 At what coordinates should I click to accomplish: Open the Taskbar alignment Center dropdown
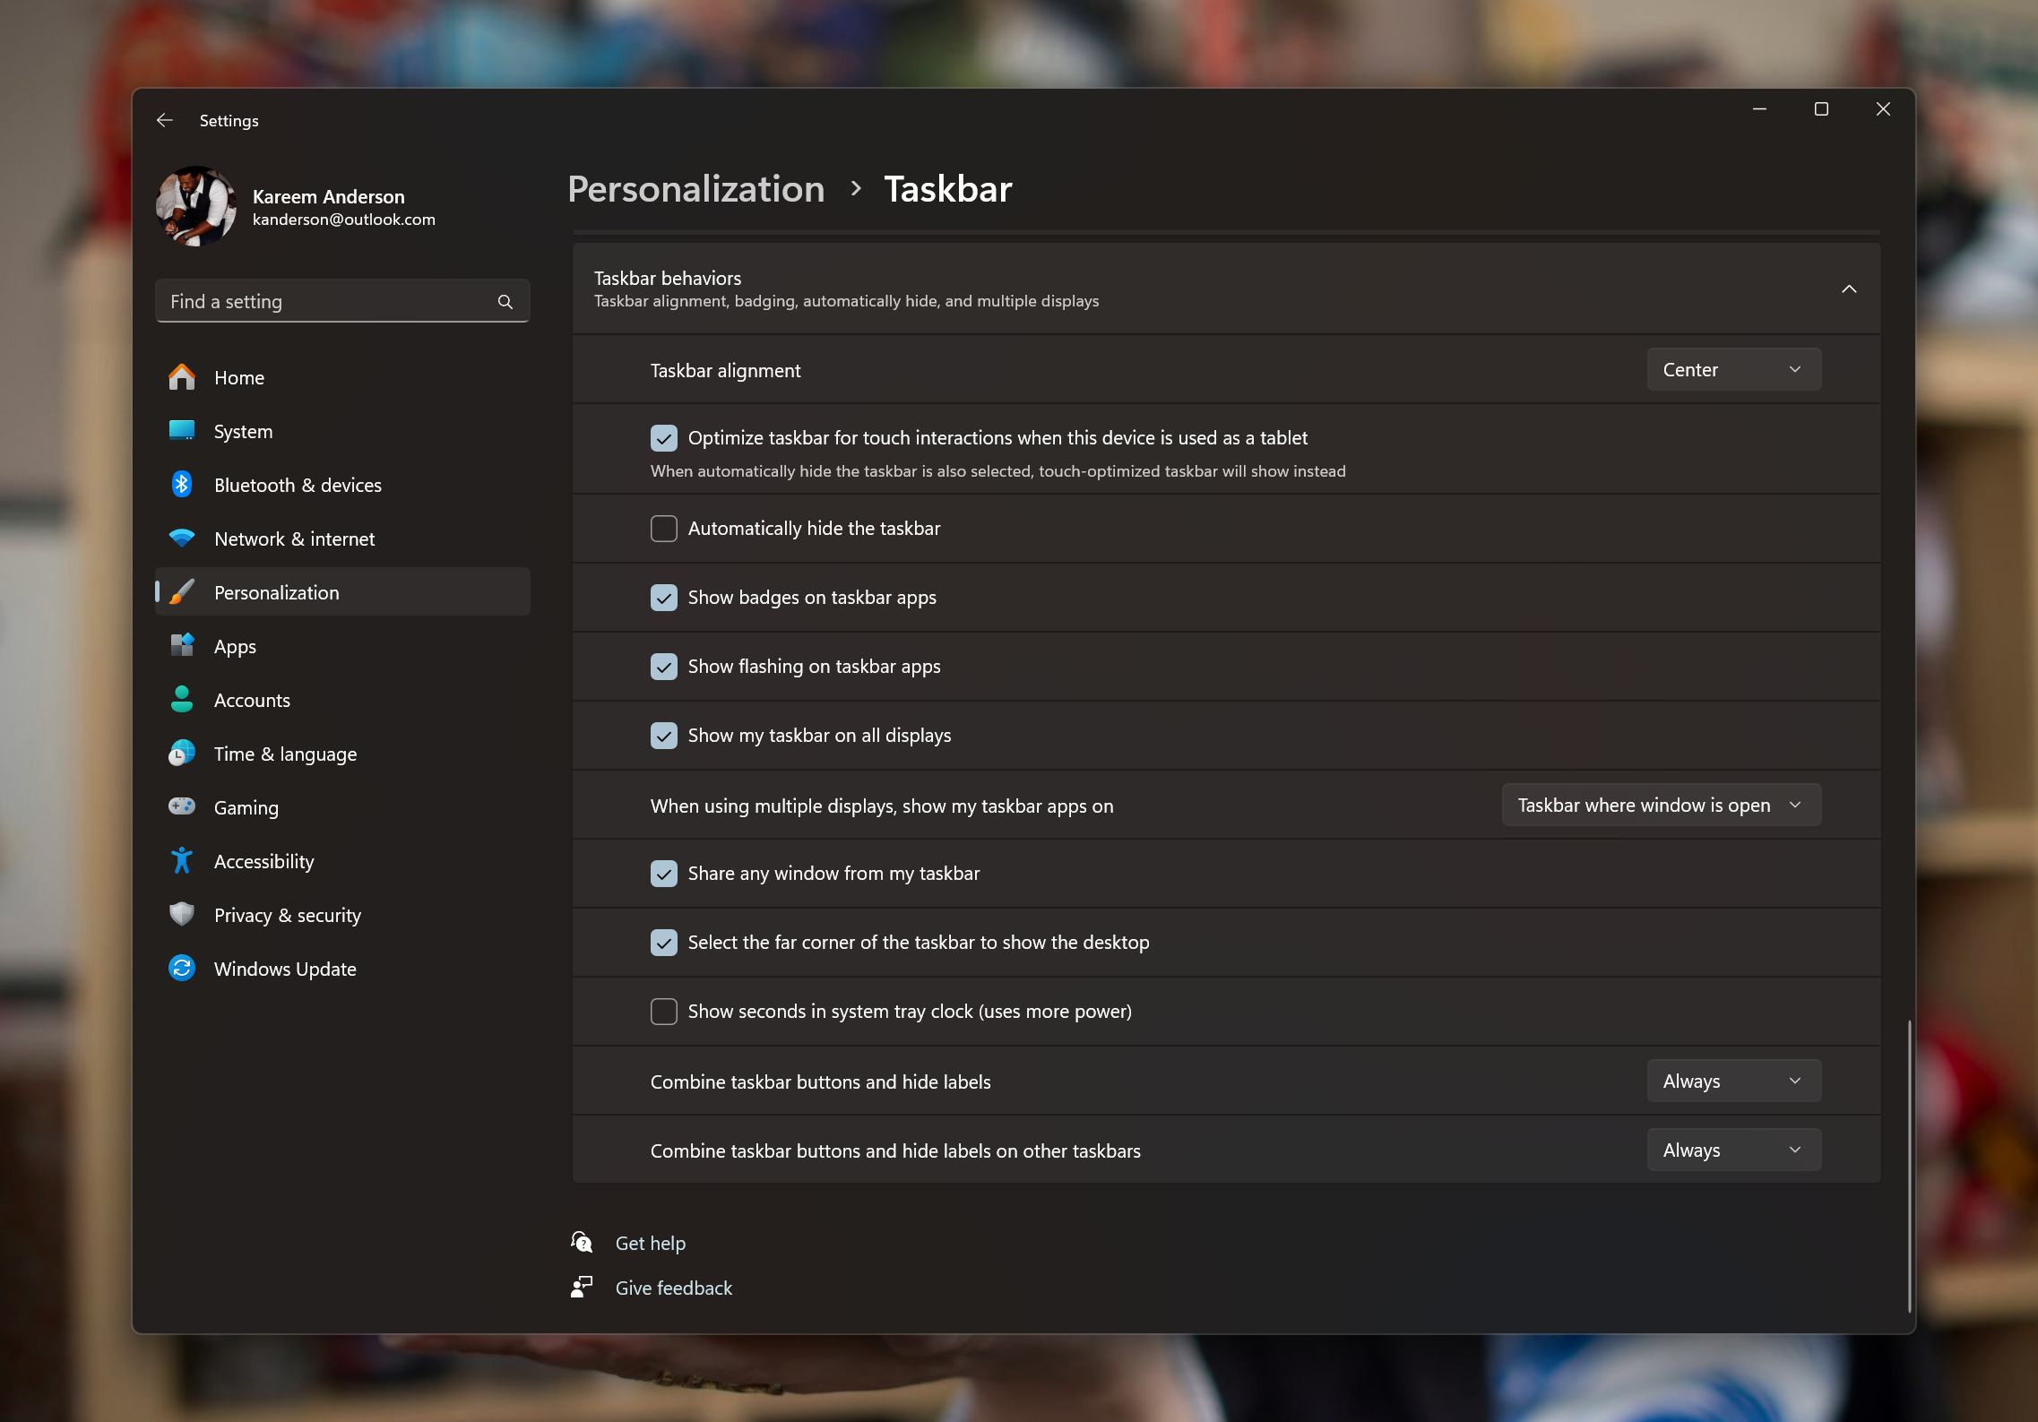(1733, 370)
